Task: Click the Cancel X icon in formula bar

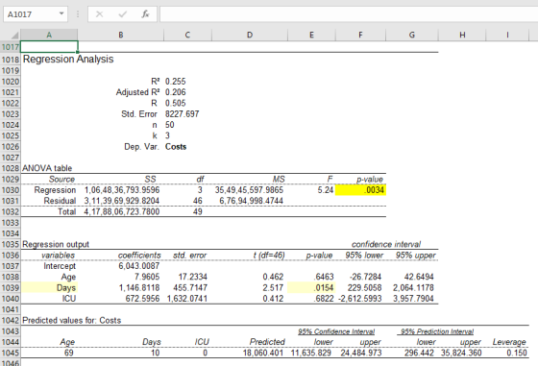Action: coord(100,14)
